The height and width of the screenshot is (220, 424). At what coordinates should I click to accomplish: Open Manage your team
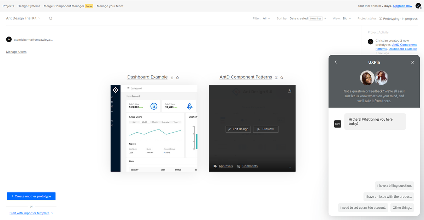pos(110,6)
